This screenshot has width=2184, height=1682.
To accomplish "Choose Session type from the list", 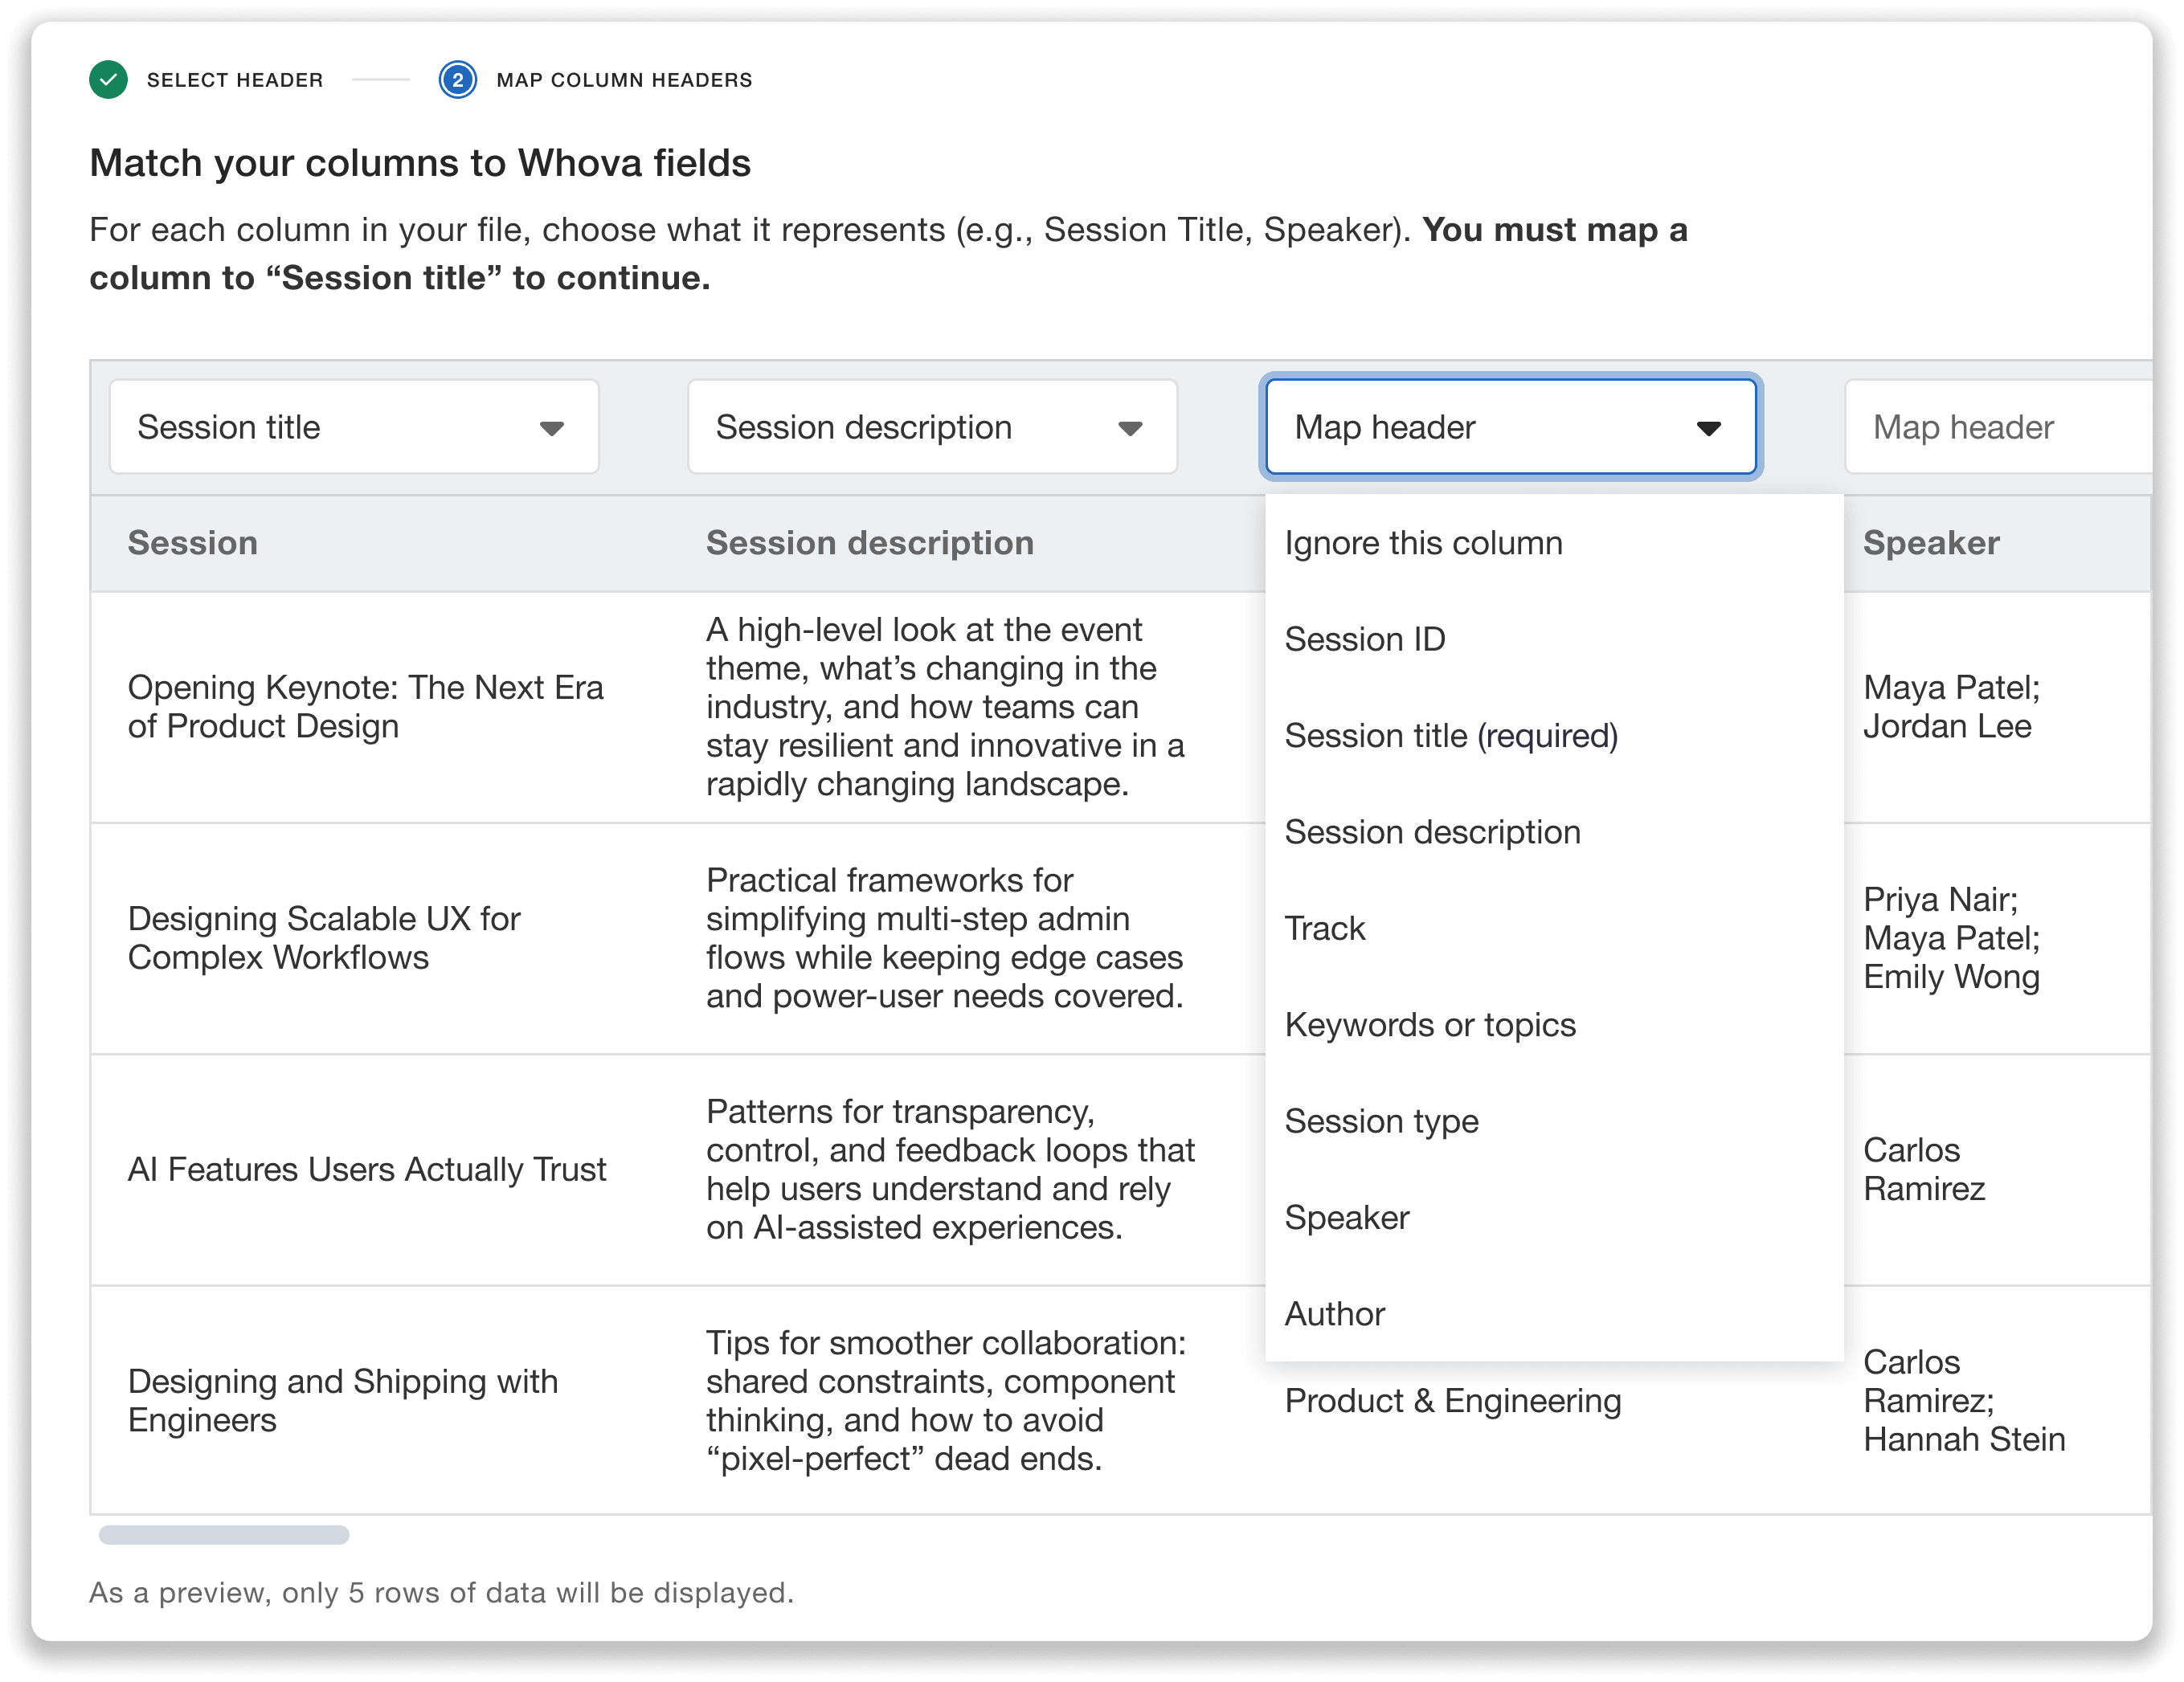I will [1554, 1121].
